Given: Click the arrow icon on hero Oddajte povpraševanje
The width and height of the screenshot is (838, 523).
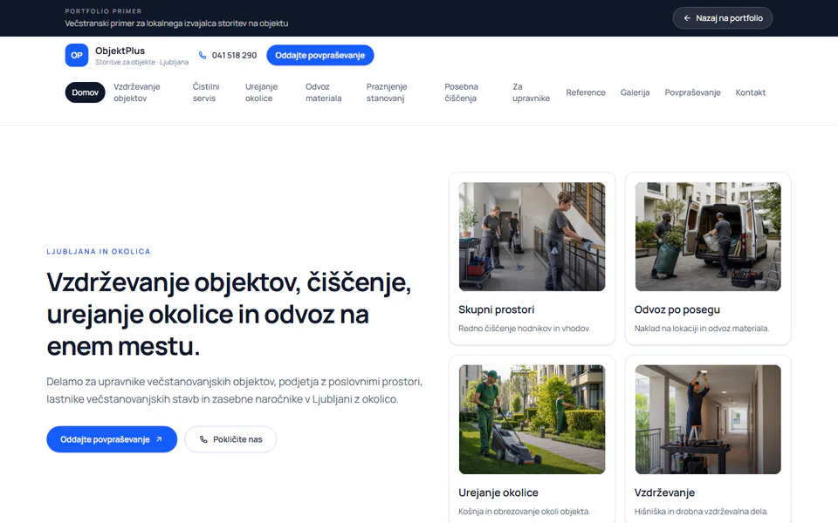Looking at the screenshot, I should point(159,439).
